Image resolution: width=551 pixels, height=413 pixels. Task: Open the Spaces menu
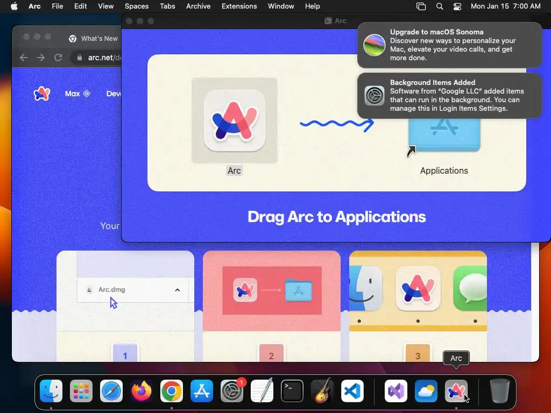(137, 6)
